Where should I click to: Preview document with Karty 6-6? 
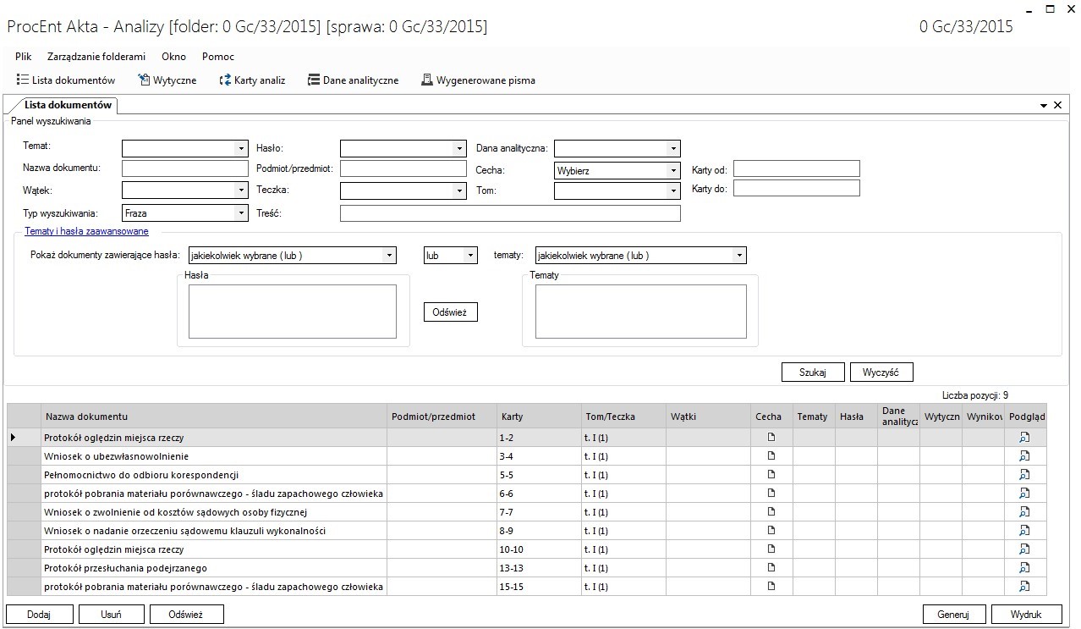[x=1024, y=494]
